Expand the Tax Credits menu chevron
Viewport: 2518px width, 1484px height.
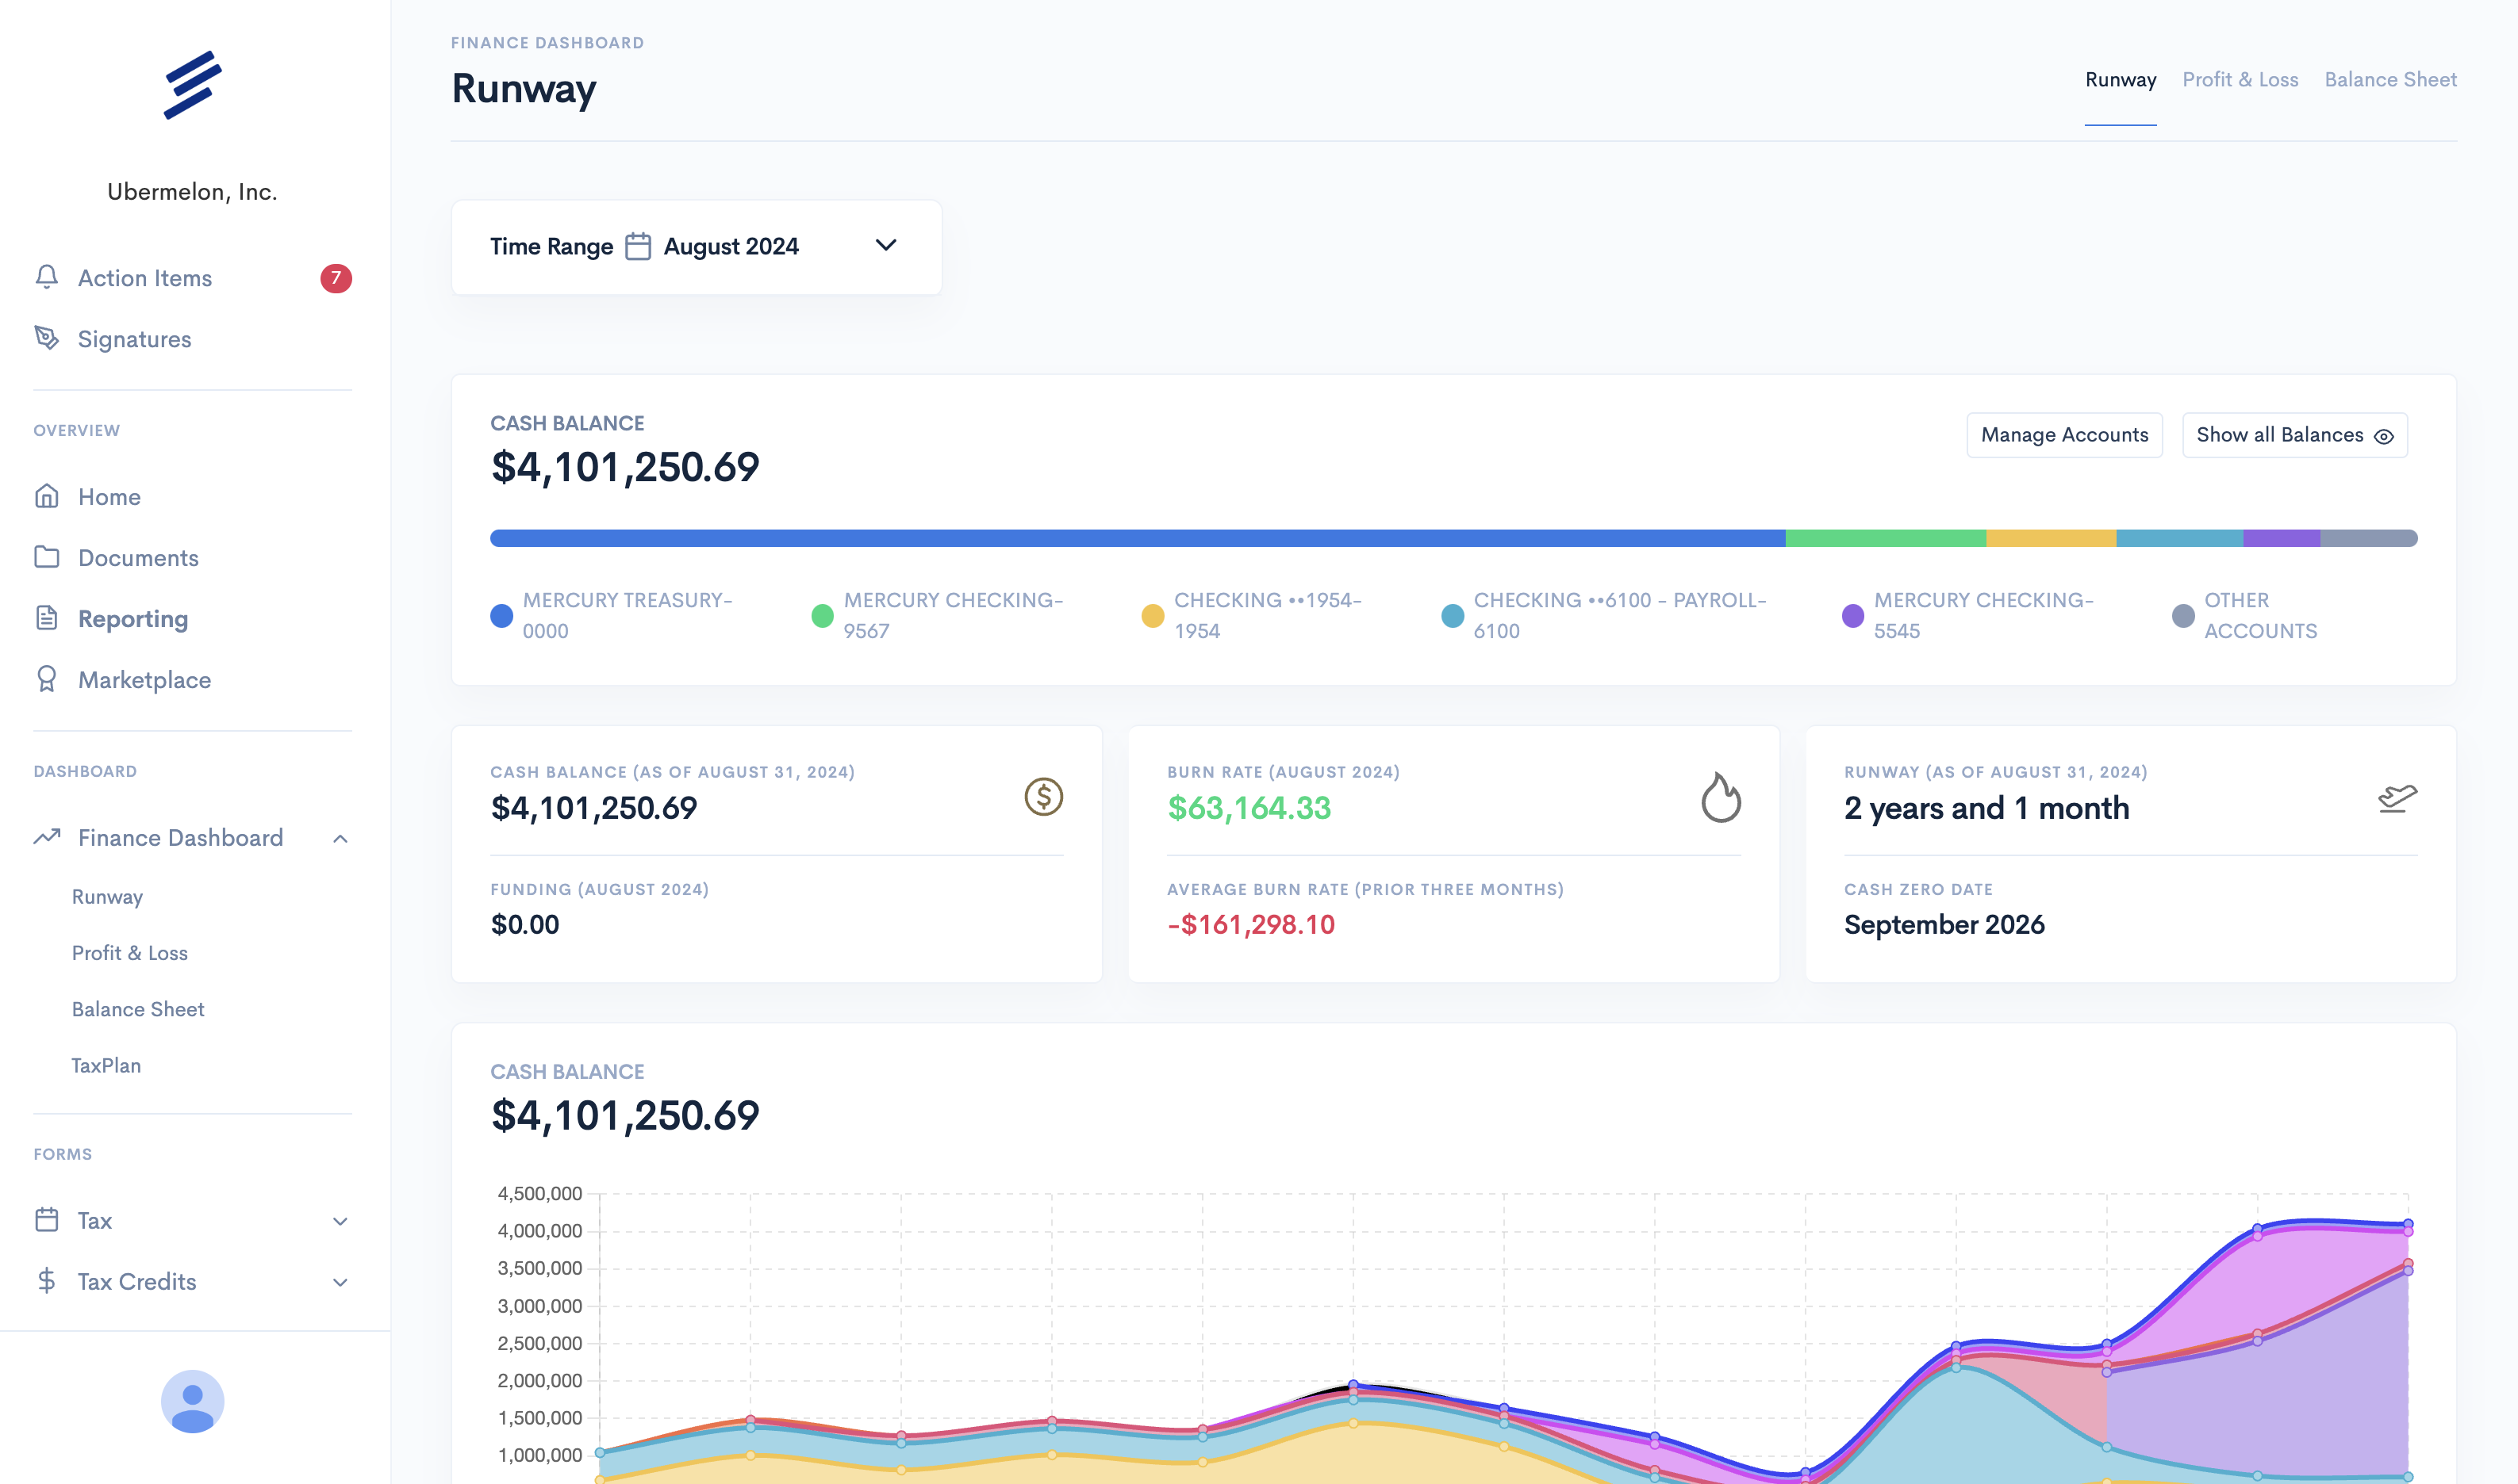point(340,1282)
